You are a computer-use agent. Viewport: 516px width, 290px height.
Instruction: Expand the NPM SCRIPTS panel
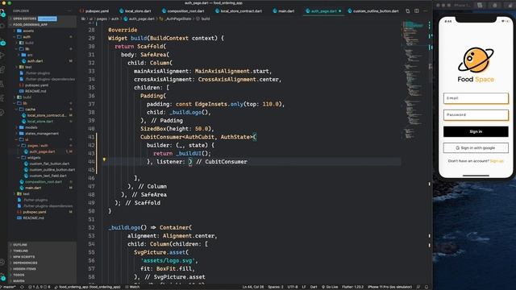pyautogui.click(x=42, y=257)
